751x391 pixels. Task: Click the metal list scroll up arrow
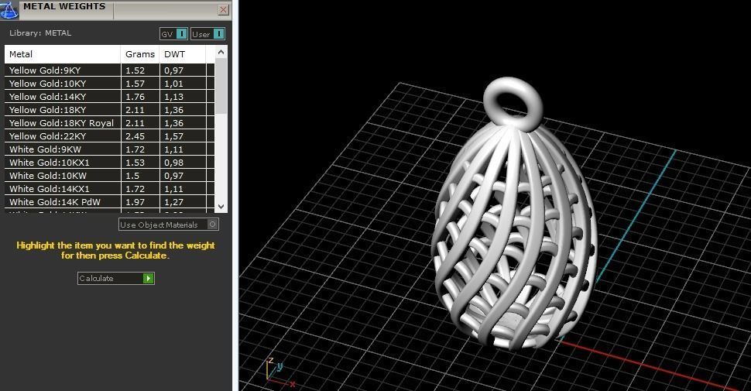pos(221,52)
